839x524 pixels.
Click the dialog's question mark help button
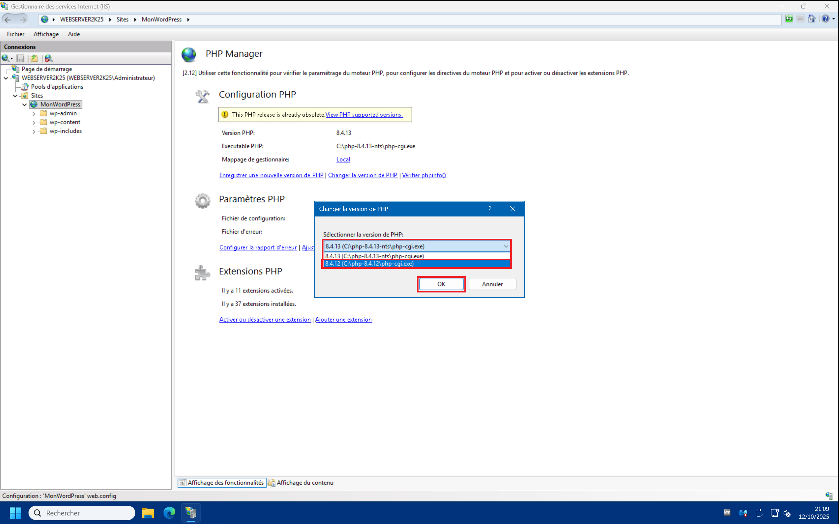pyautogui.click(x=490, y=209)
